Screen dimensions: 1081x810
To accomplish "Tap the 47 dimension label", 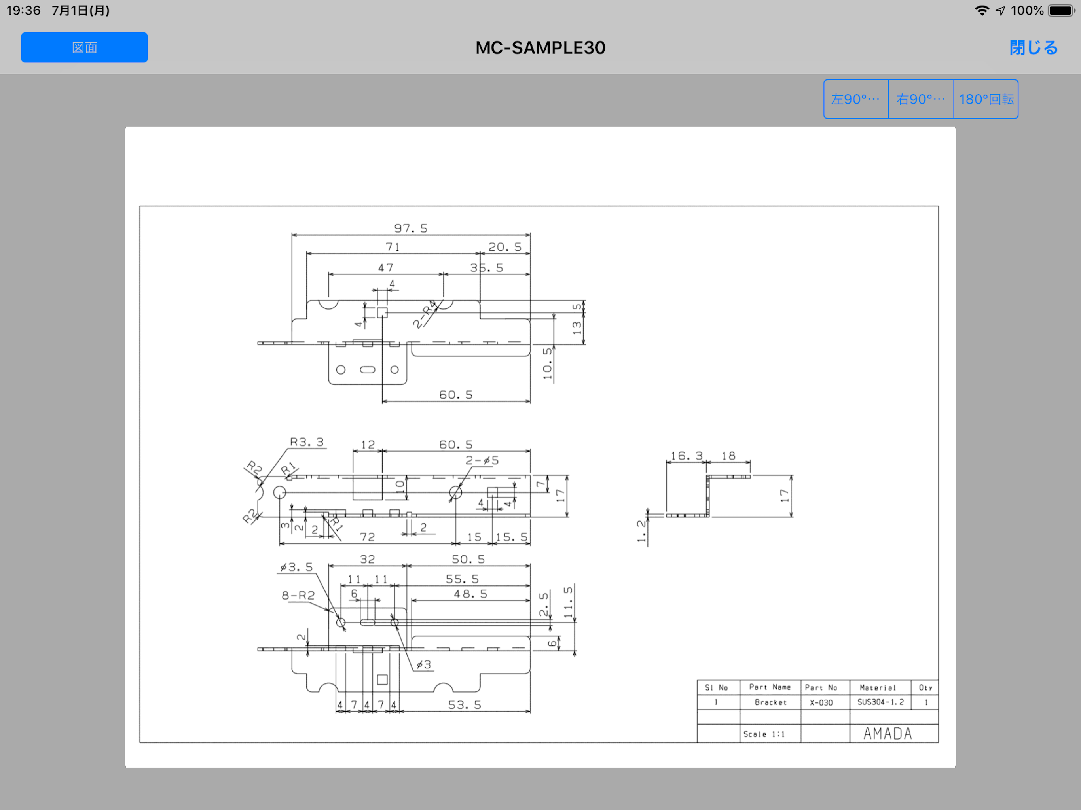I will 385,267.
